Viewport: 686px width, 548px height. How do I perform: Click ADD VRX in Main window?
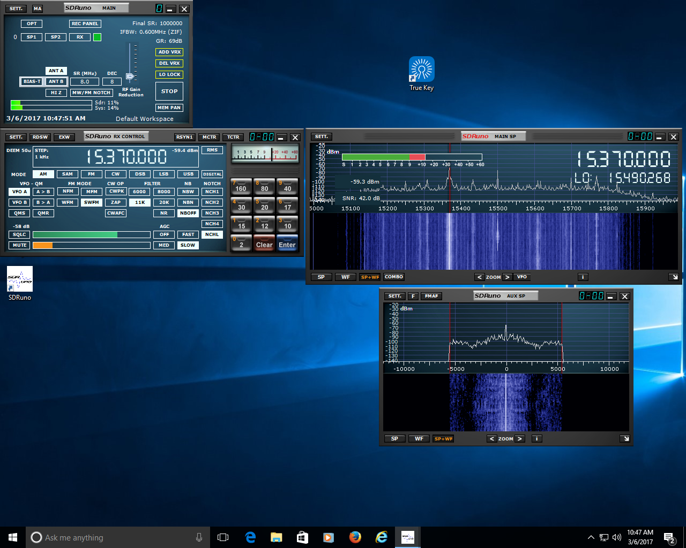point(169,52)
